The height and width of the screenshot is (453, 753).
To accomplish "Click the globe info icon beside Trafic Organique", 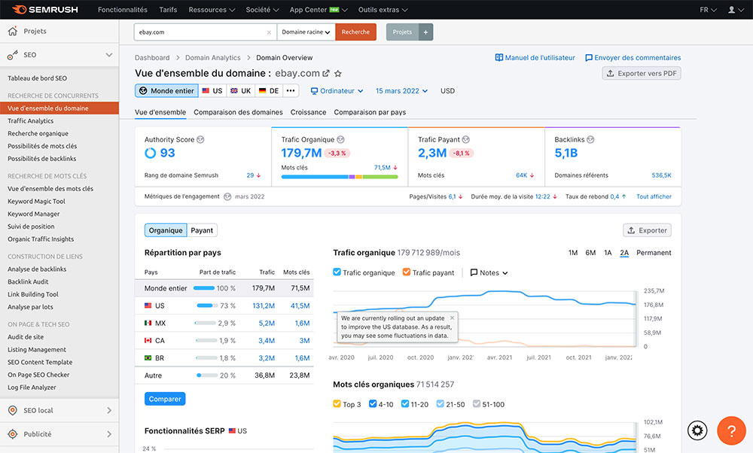I will pyautogui.click(x=340, y=140).
